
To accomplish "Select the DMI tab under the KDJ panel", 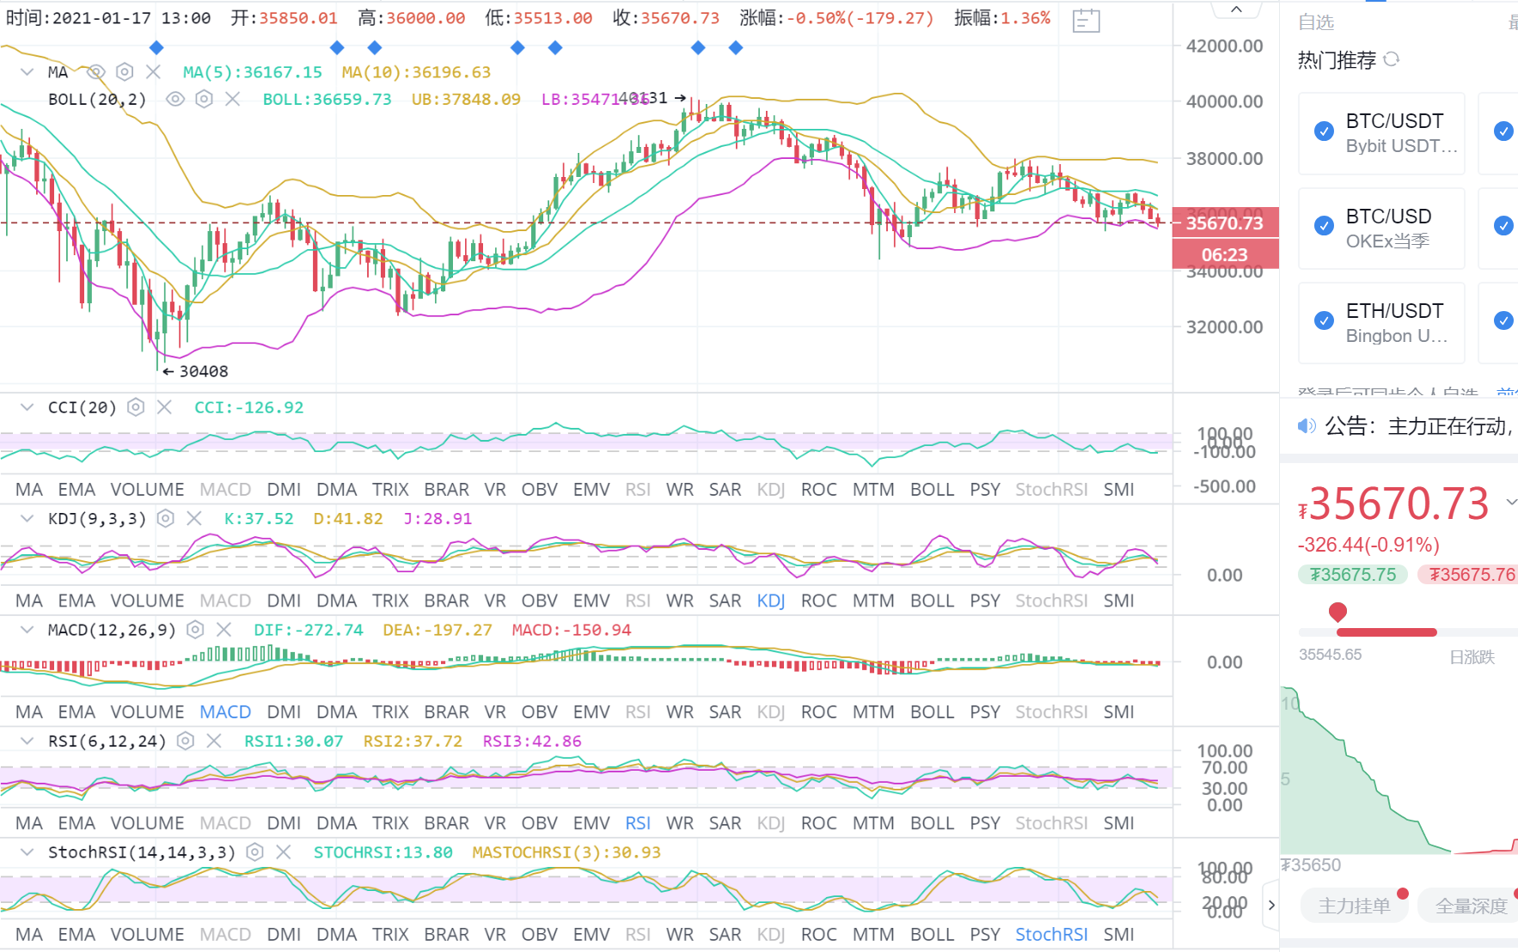I will (284, 601).
